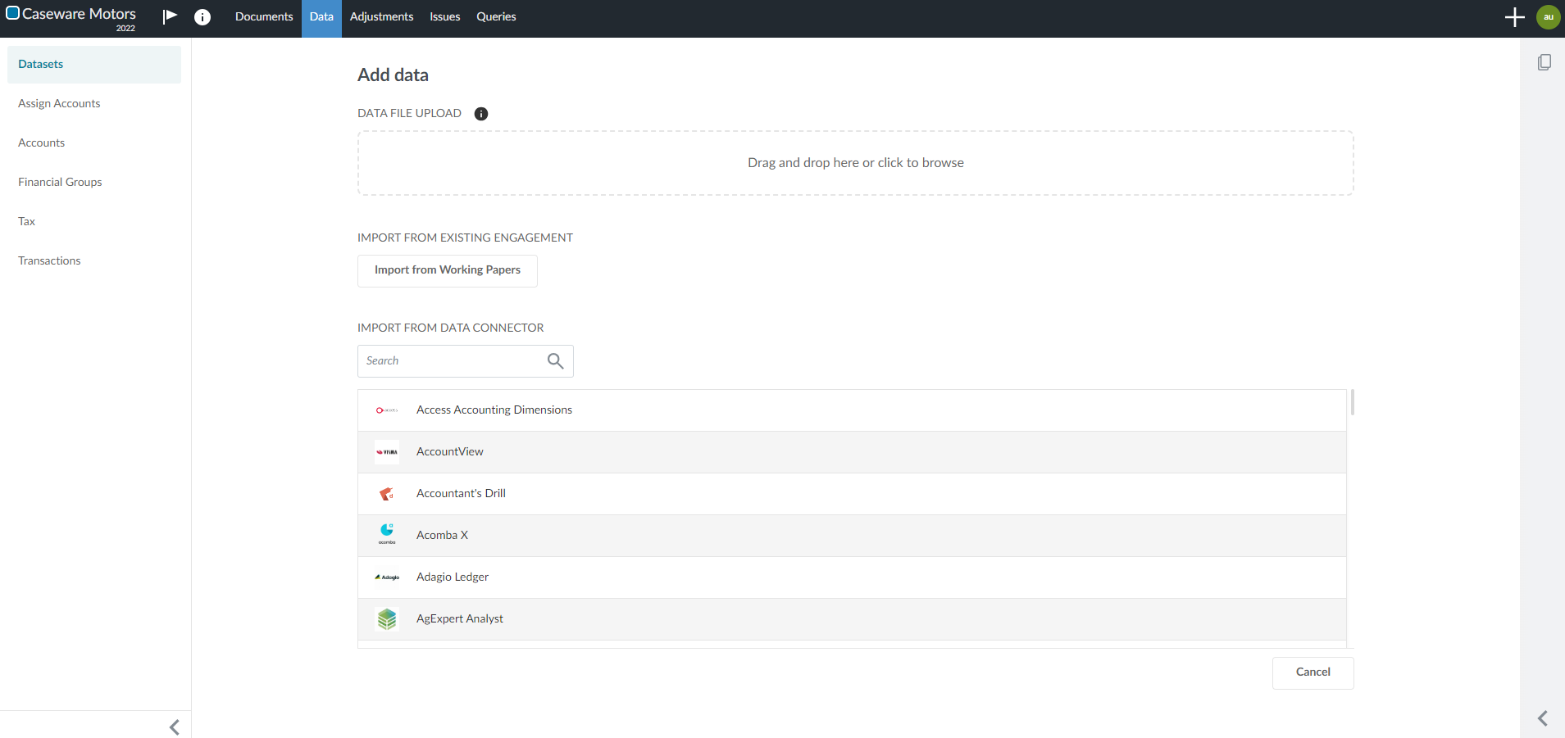This screenshot has height=738, width=1565.
Task: Click Import from Working Papers button
Action: (x=447, y=270)
